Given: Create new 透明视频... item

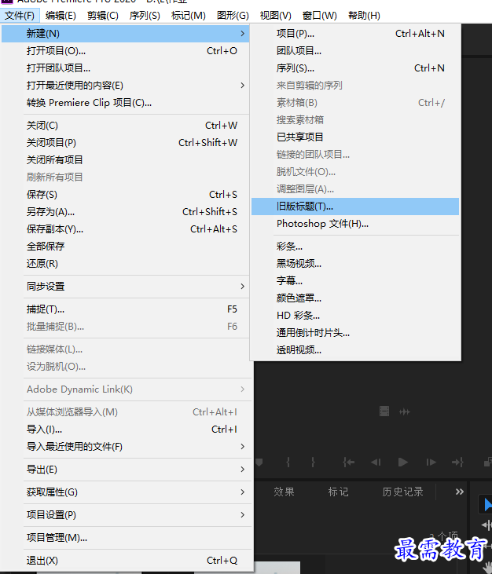Looking at the screenshot, I should (355, 350).
